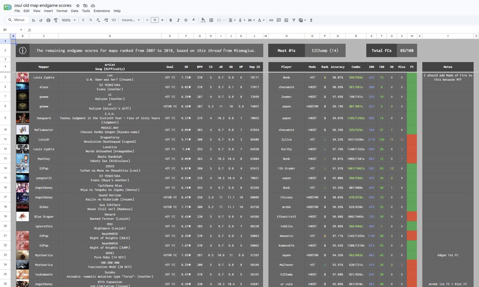
Task: Open the font family dropdown
Action: tap(131, 20)
